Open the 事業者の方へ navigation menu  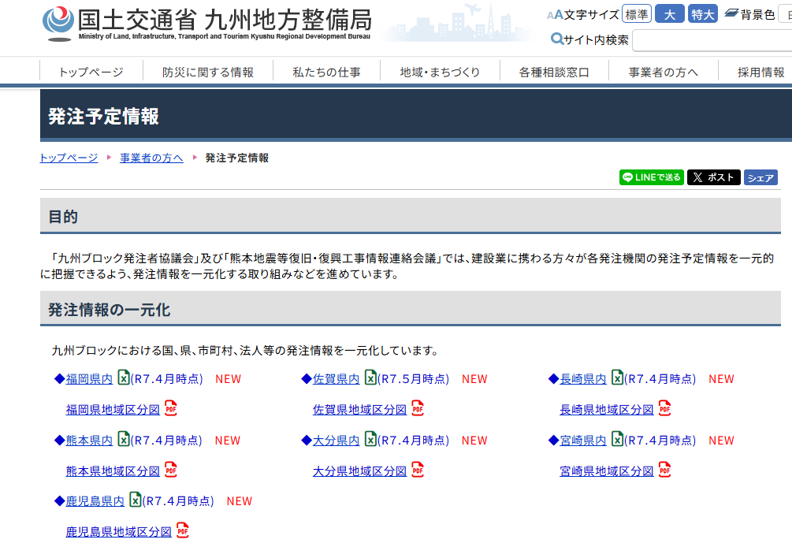coord(663,72)
